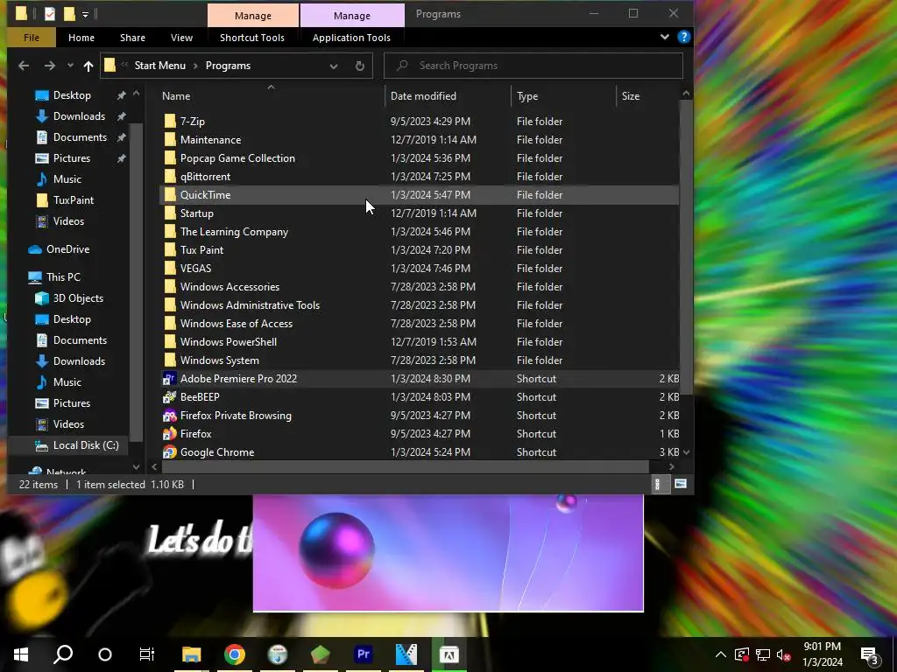897x672 pixels.
Task: Open Shortcut Tools tab
Action: pos(251,38)
